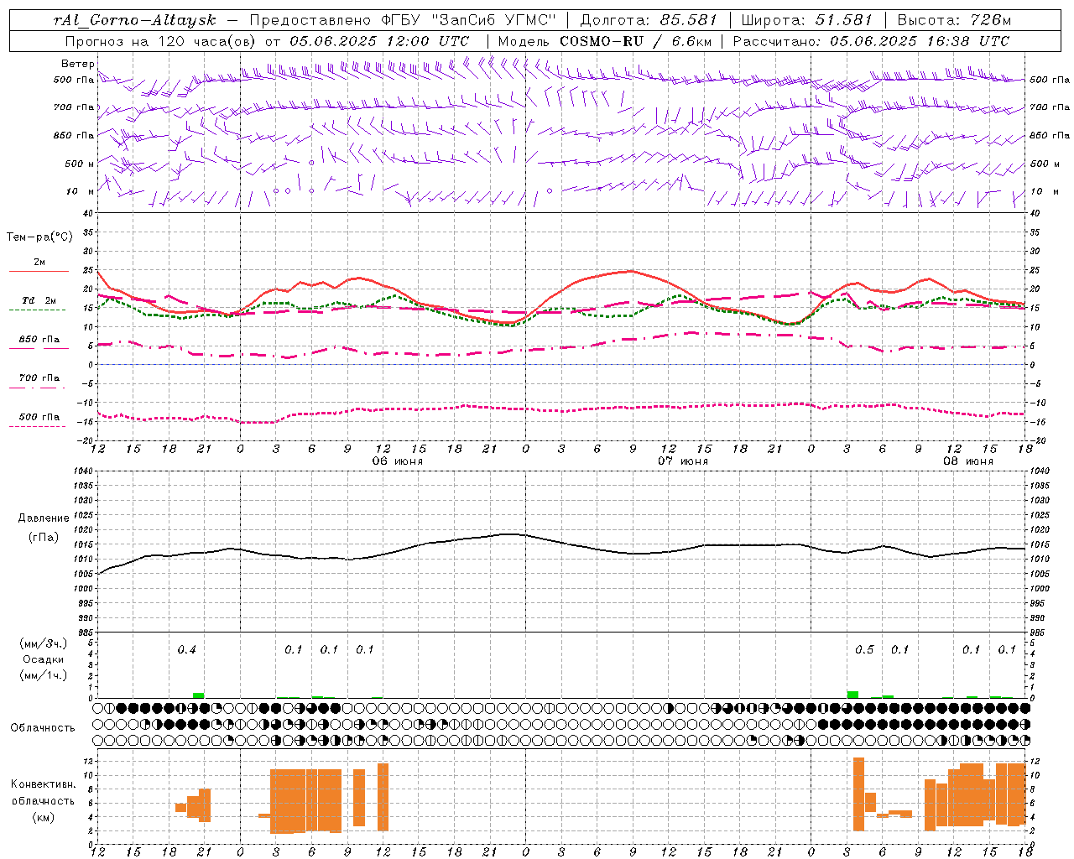Click the 0.5 precipitation value
The width and height of the screenshot is (1074, 859).
click(864, 650)
